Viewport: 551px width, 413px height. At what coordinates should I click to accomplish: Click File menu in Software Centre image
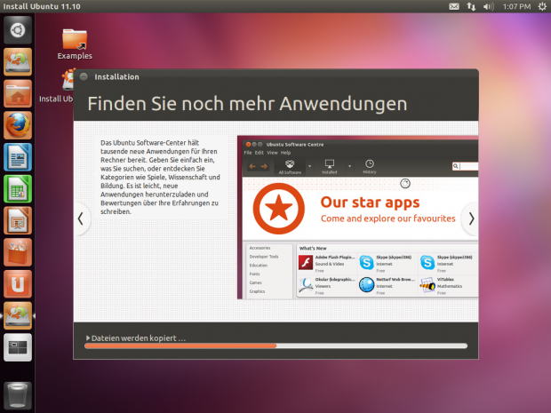click(248, 153)
